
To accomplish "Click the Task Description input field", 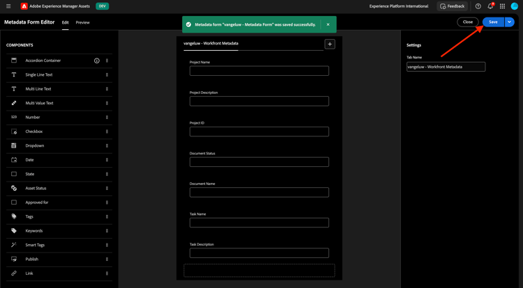I will [259, 253].
